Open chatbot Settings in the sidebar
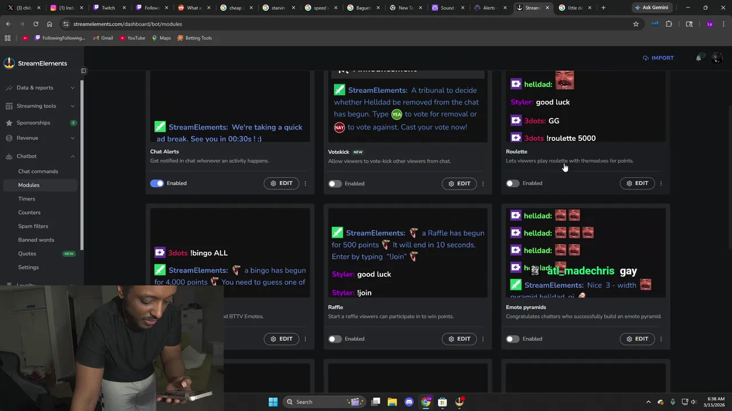The image size is (732, 411). pyautogui.click(x=29, y=267)
